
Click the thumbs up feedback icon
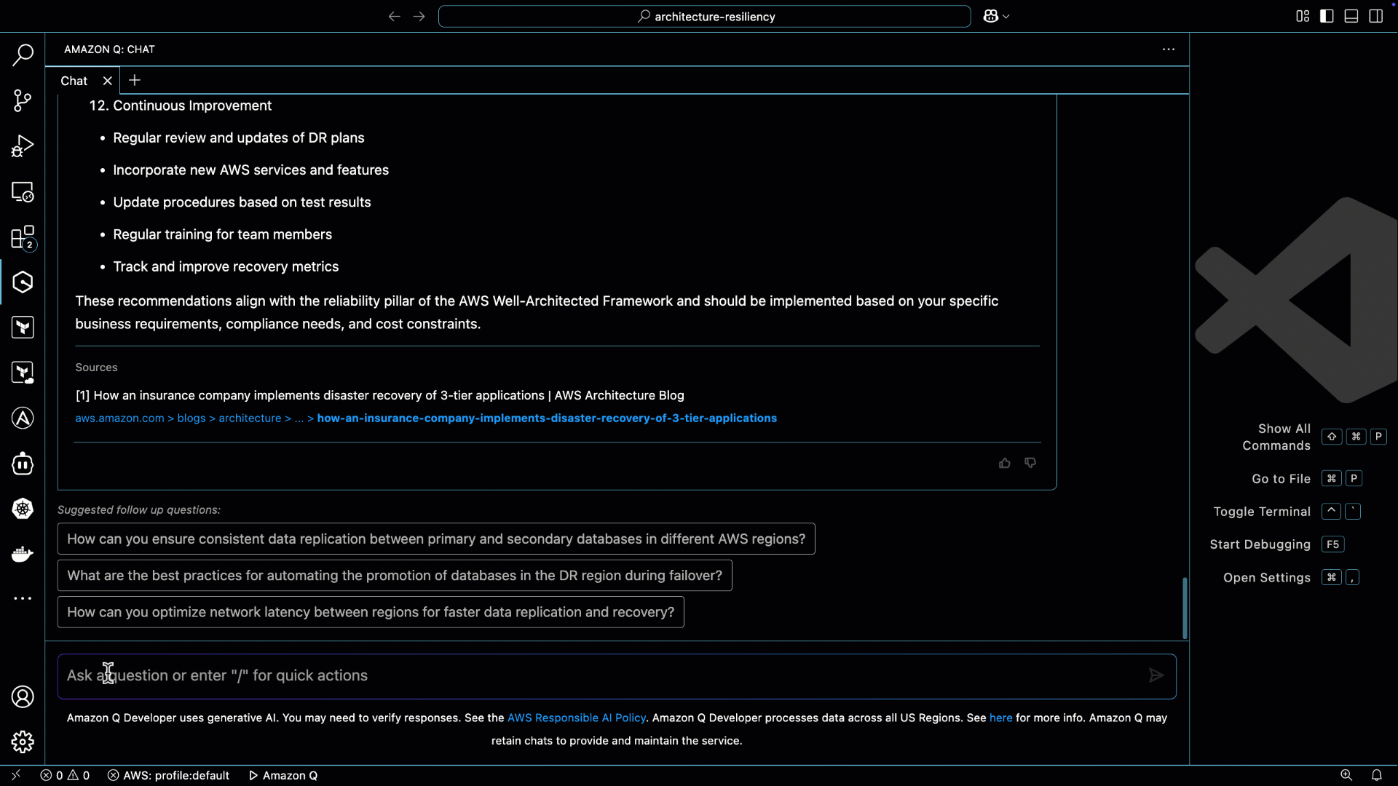(x=1004, y=463)
